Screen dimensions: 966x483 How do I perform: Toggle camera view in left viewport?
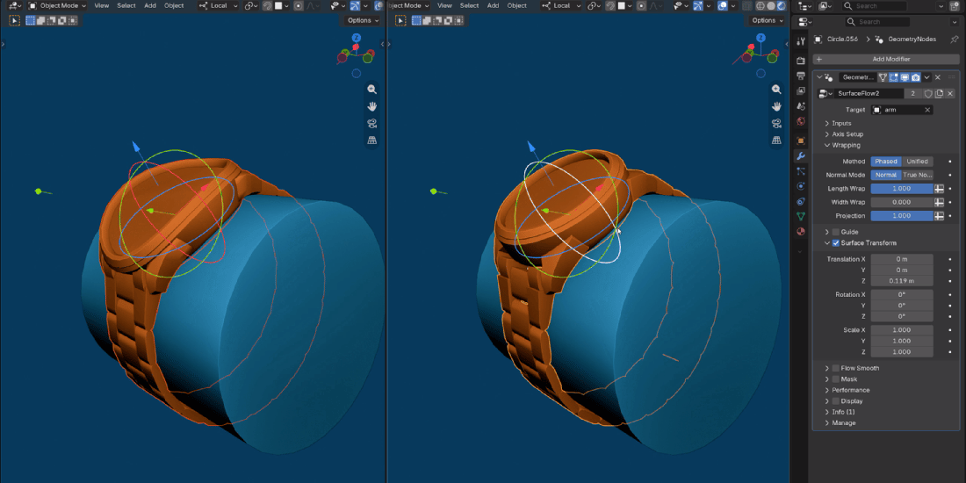(x=372, y=123)
